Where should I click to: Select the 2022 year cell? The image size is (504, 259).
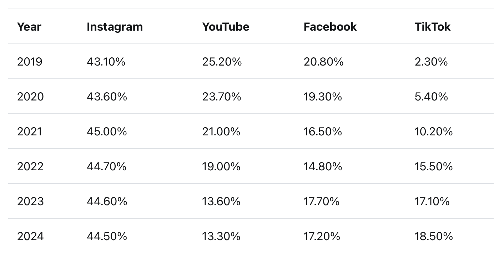(x=30, y=166)
